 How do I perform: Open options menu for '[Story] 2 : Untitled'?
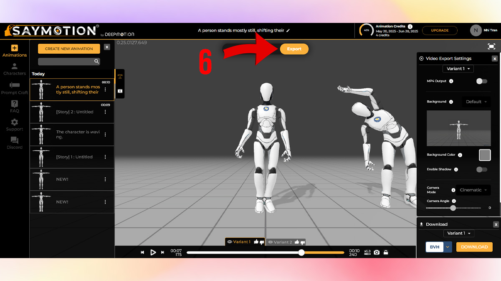point(105,112)
